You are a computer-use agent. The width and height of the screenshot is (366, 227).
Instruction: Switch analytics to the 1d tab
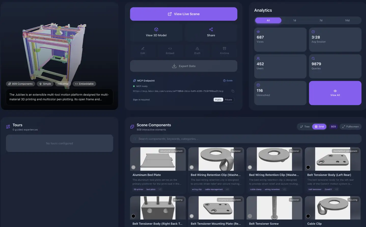pos(294,20)
